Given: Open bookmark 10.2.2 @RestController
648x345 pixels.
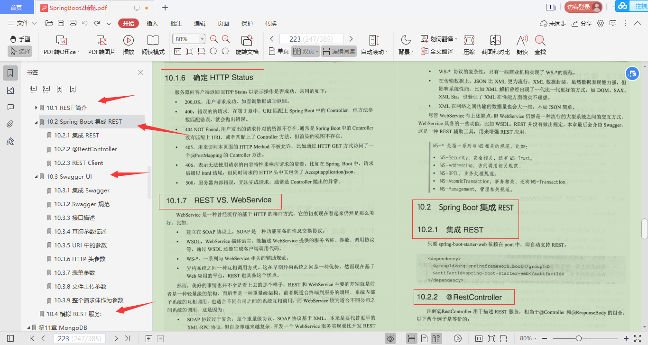Looking at the screenshot, I should click(x=85, y=149).
